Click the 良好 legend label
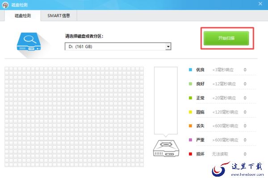The width and height of the screenshot is (268, 178). click(200, 84)
